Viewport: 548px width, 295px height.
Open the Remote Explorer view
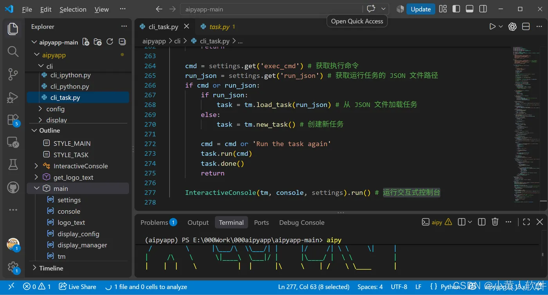pos(13,142)
